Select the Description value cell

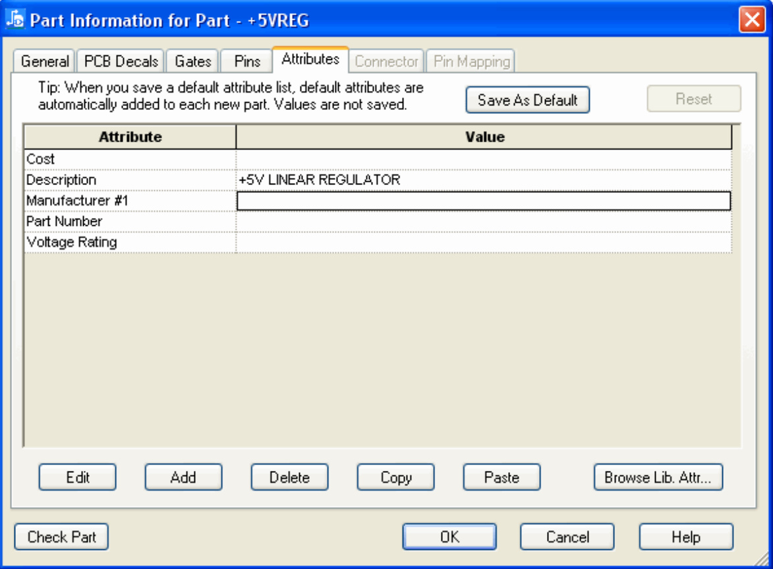pos(483,180)
